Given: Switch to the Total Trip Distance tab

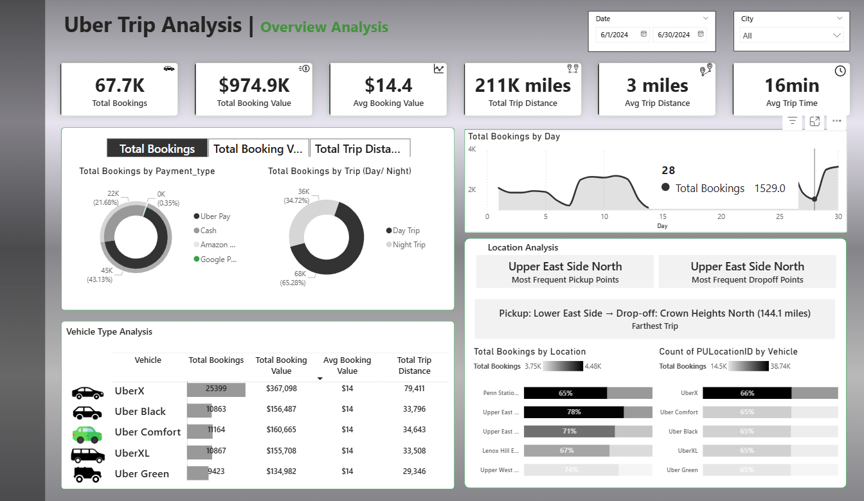Looking at the screenshot, I should click(359, 148).
